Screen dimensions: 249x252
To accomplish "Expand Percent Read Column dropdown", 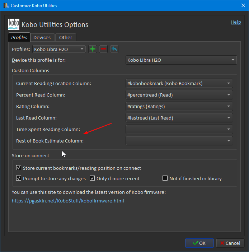I will coord(179,95).
